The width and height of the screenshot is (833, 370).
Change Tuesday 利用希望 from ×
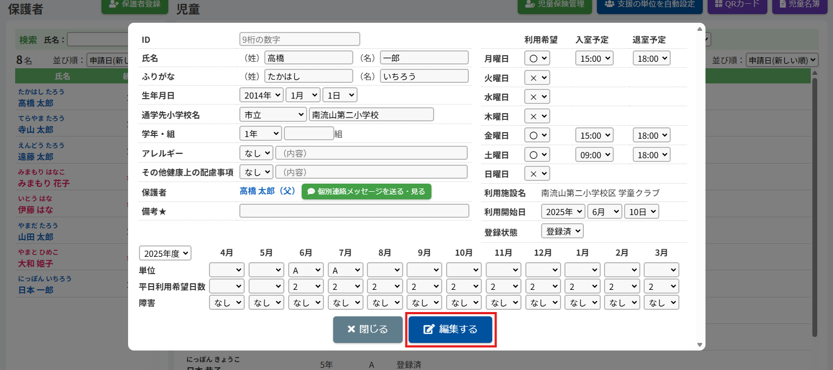(537, 77)
